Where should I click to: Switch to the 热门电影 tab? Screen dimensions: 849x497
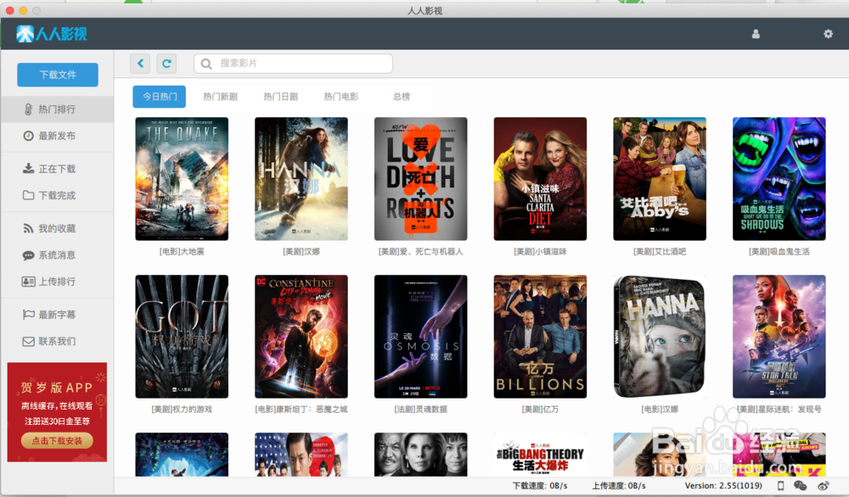point(341,97)
